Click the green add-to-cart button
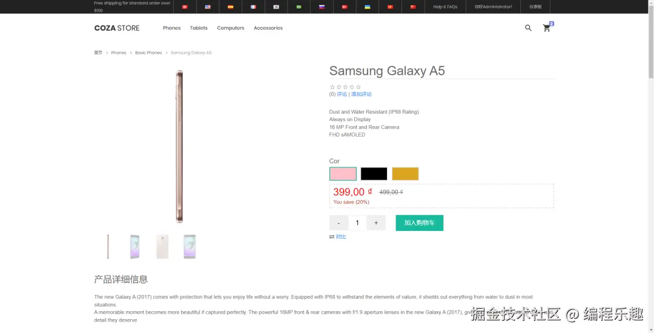Screen dimensions: 654x333 tap(420, 223)
